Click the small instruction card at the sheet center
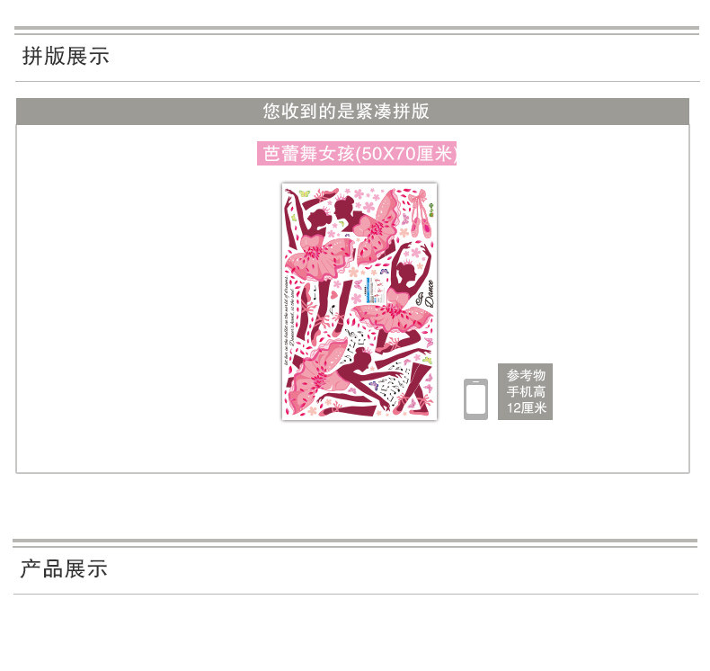Image resolution: width=710 pixels, height=671 pixels. tap(375, 290)
